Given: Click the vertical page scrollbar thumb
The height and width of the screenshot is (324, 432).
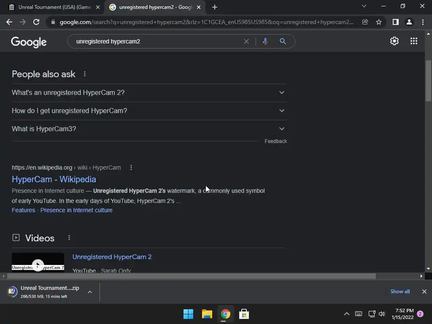Looking at the screenshot, I should (x=428, y=81).
